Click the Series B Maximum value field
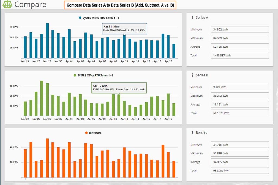Viewport: 278px width, 185px height. click(x=240, y=96)
